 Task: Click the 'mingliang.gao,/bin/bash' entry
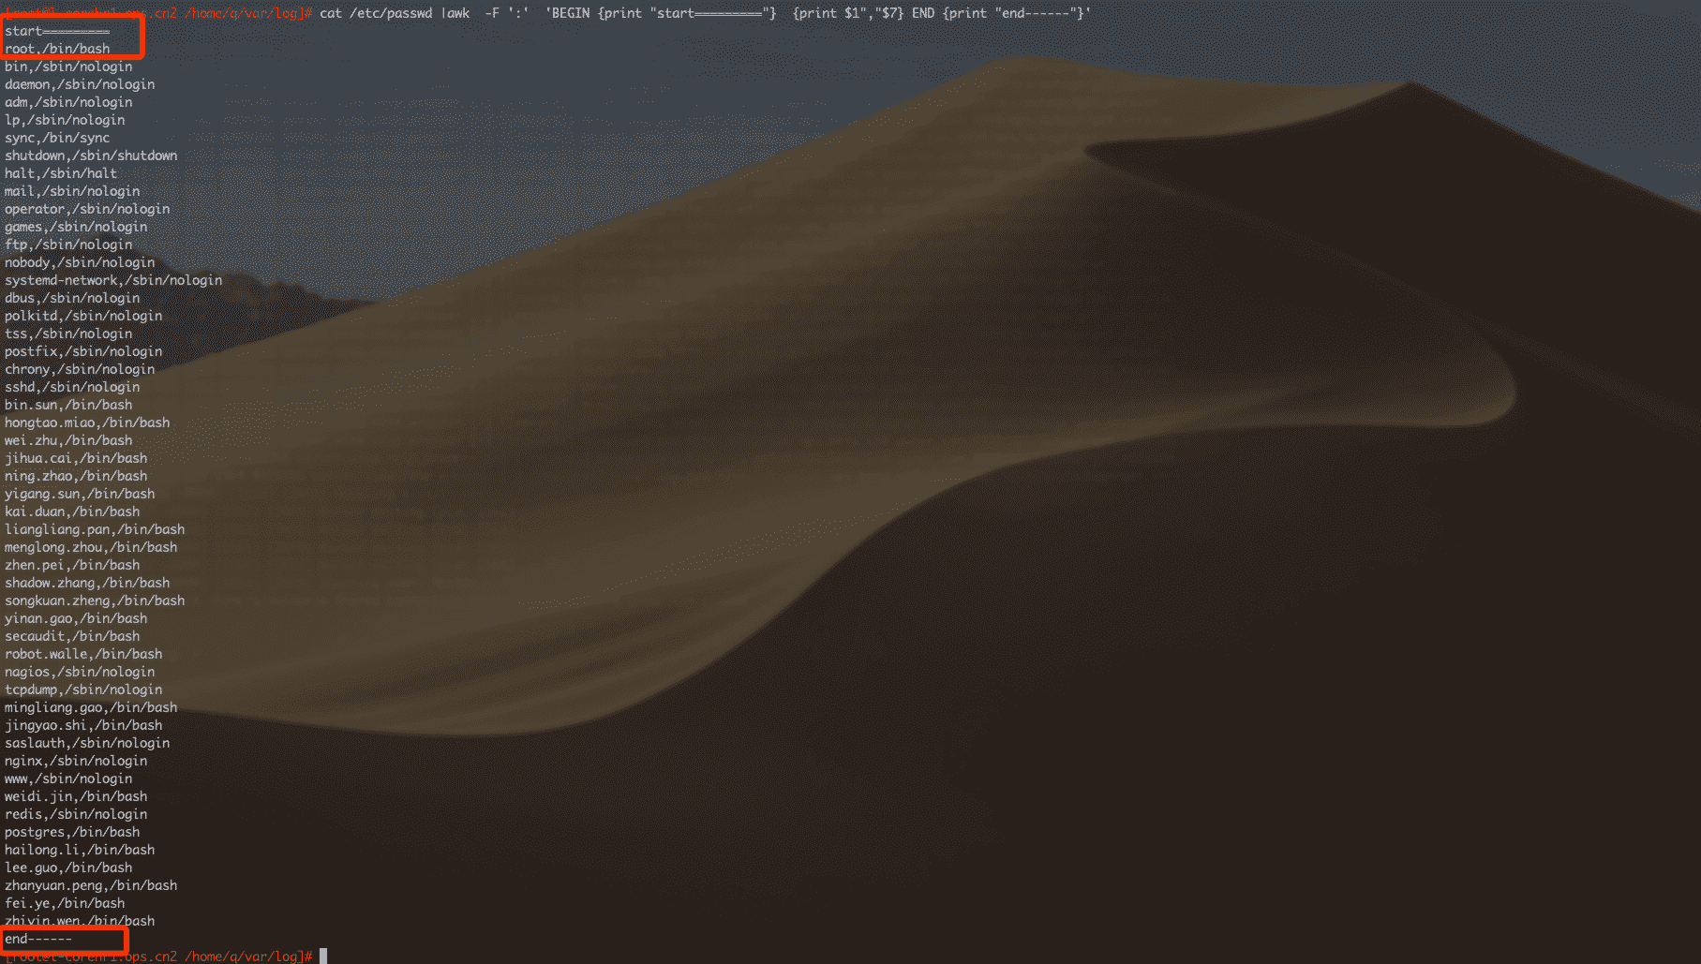point(91,707)
